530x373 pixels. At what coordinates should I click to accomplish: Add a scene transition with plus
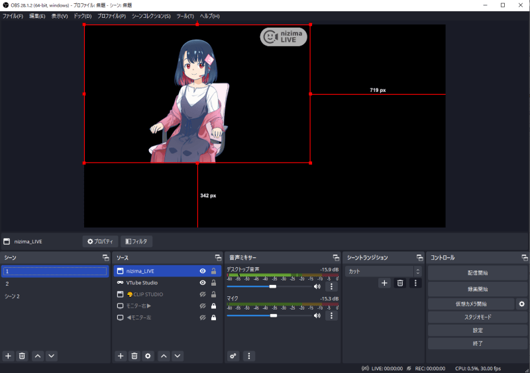coord(384,283)
